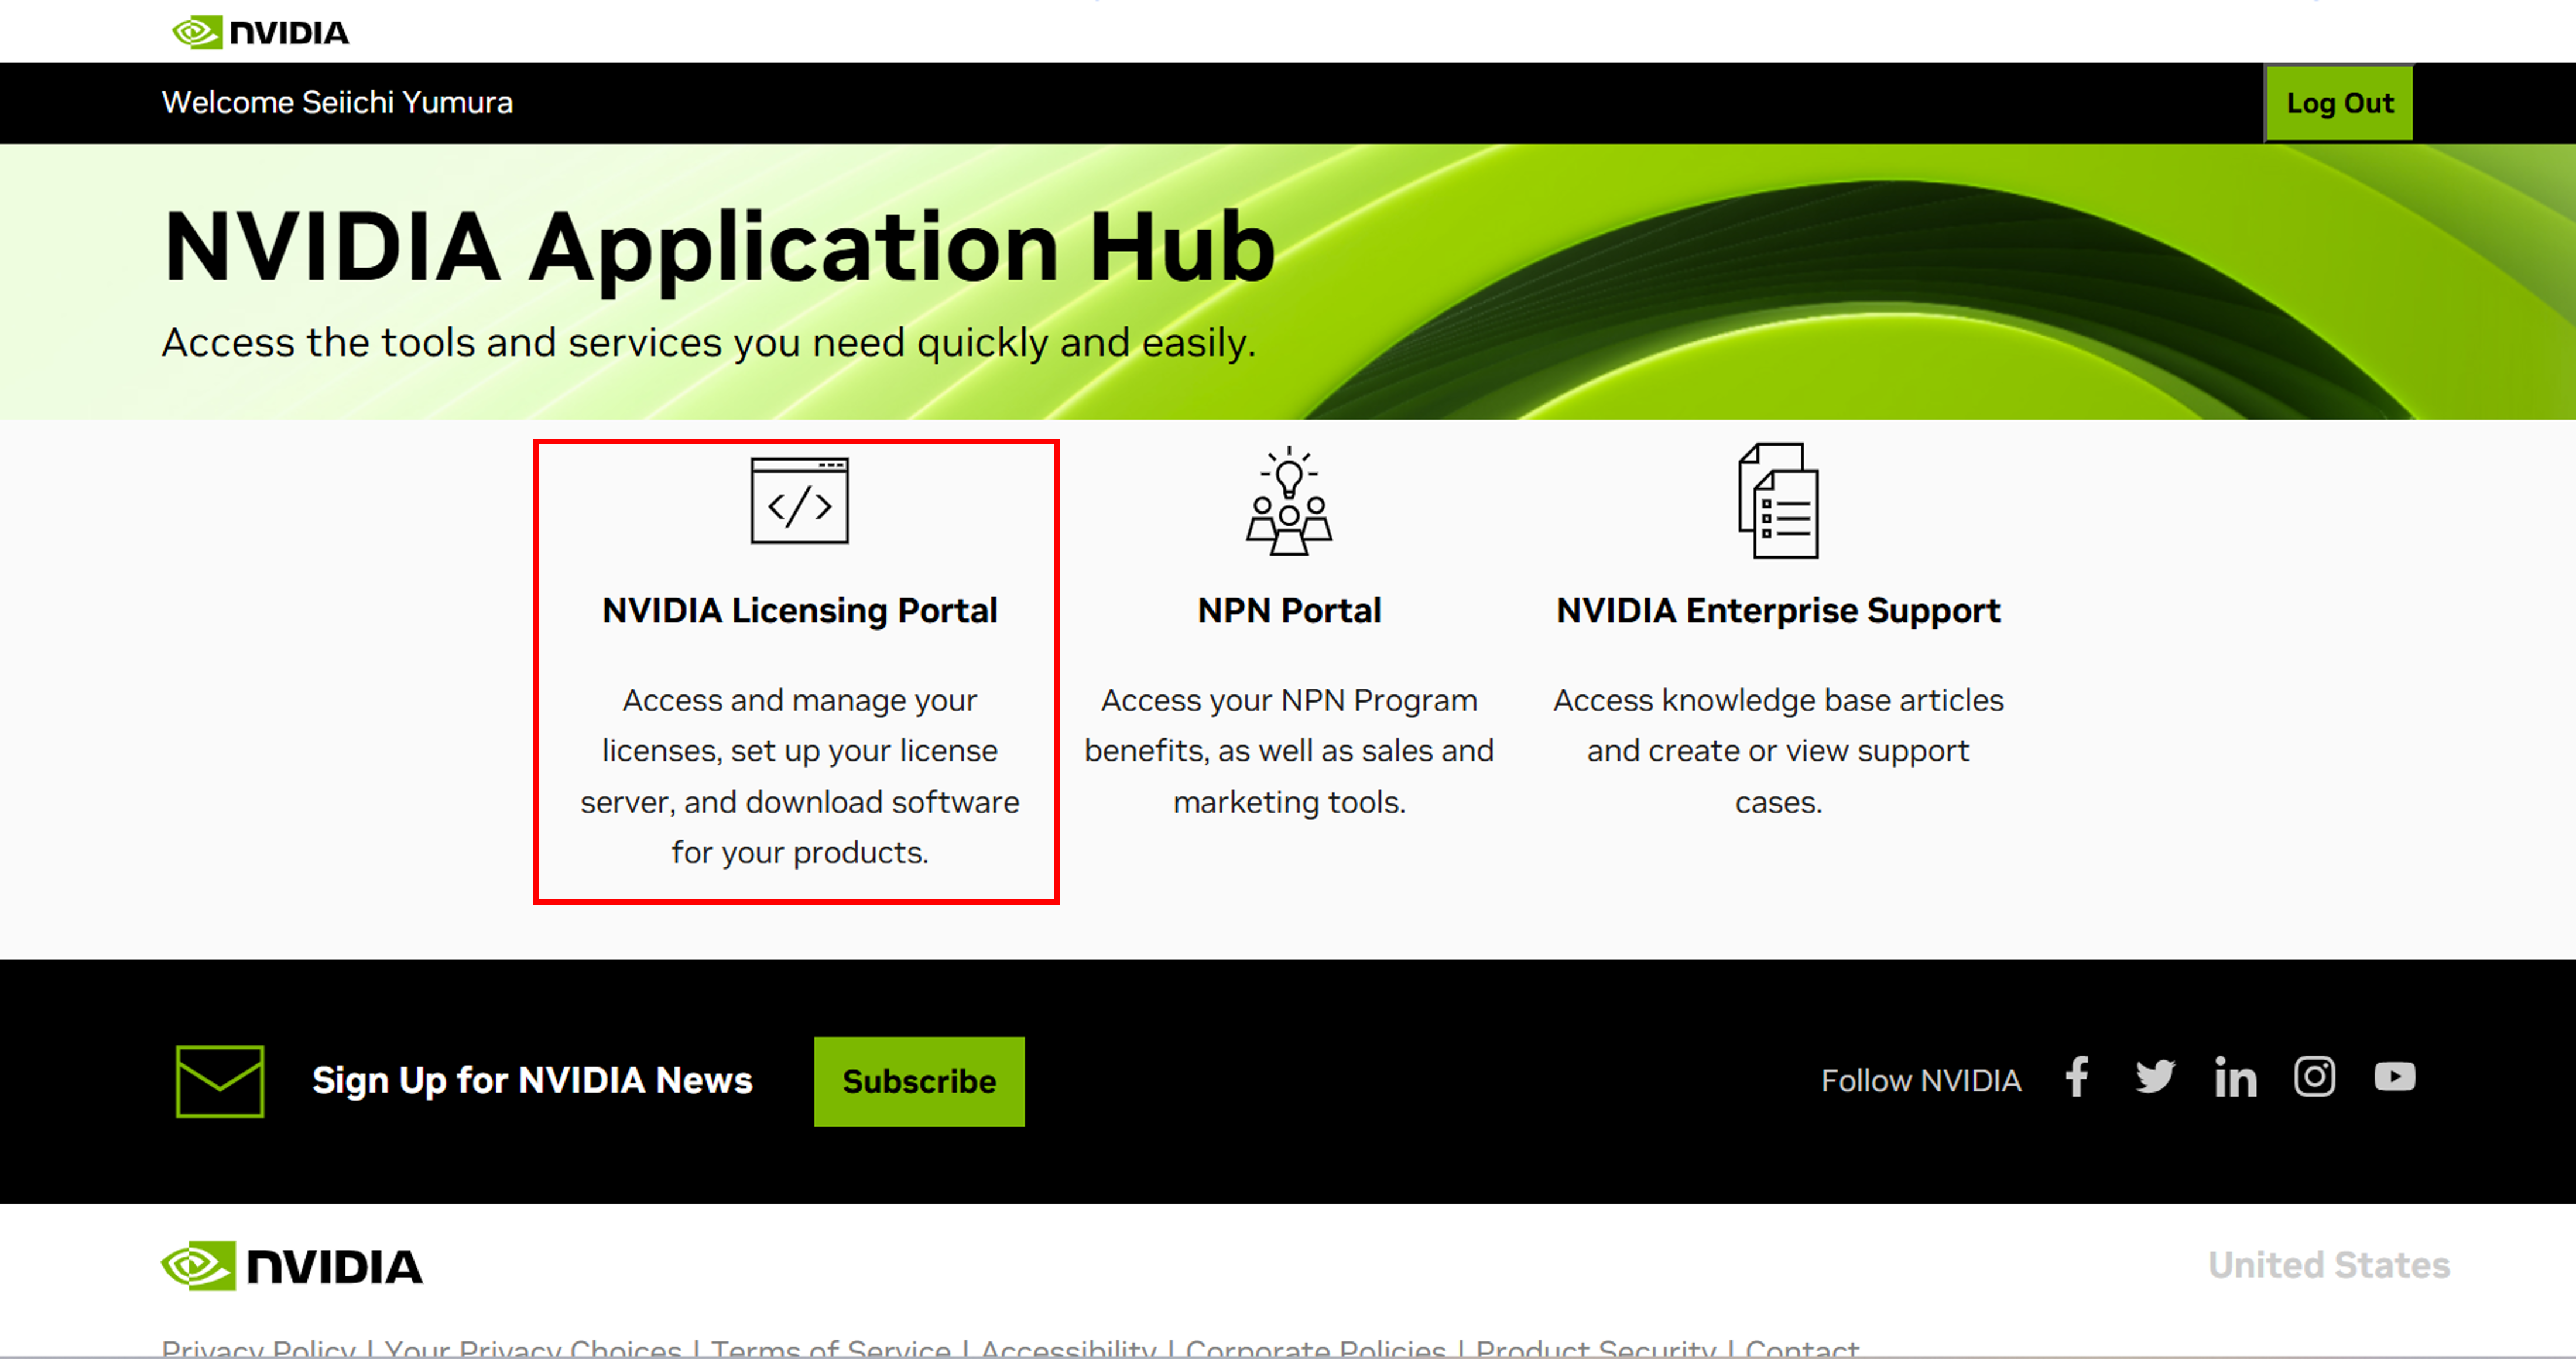Open the NVIDIA Instagram icon
Viewport: 2576px width, 1359px height.
click(x=2314, y=1077)
